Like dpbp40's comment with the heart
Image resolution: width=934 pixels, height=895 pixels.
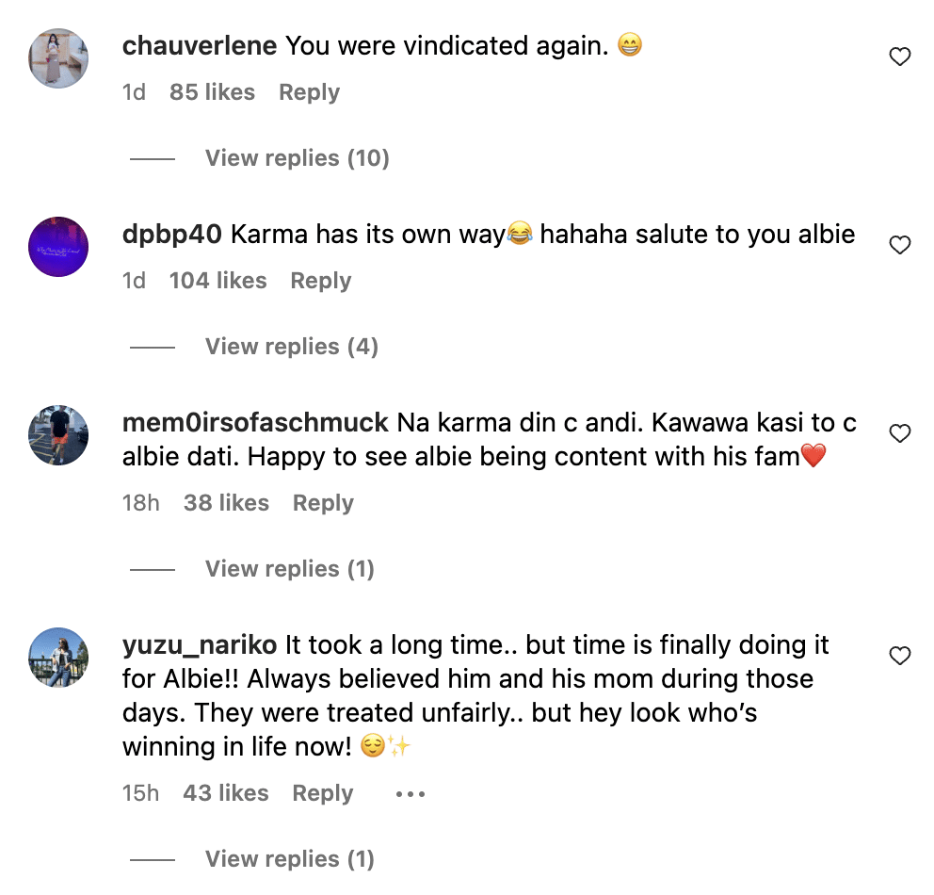coord(900,246)
